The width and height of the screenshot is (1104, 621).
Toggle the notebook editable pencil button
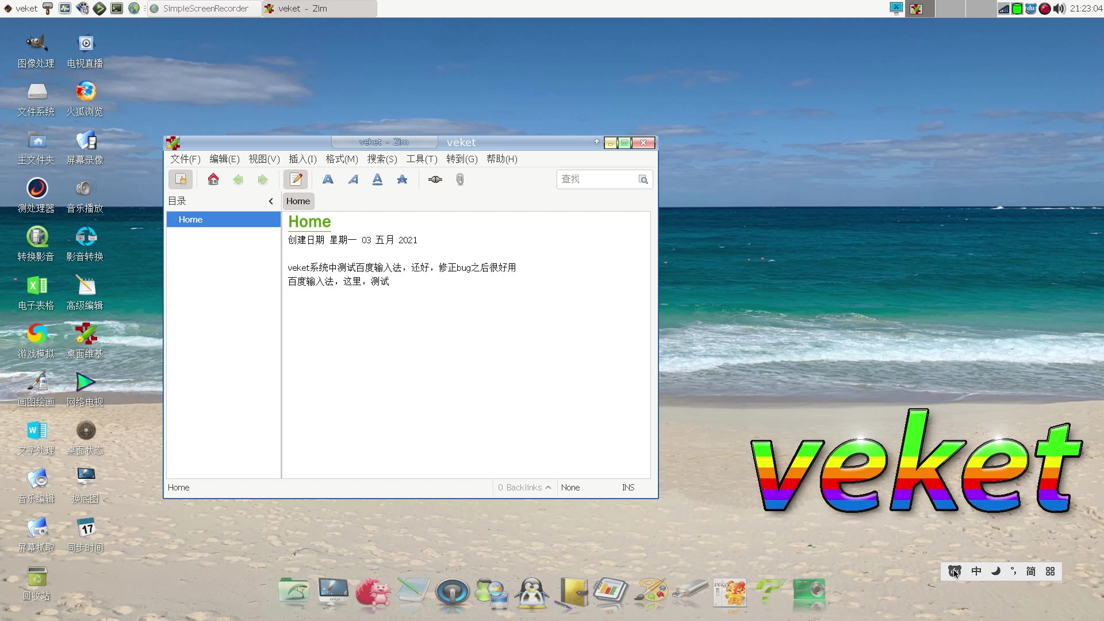[296, 179]
